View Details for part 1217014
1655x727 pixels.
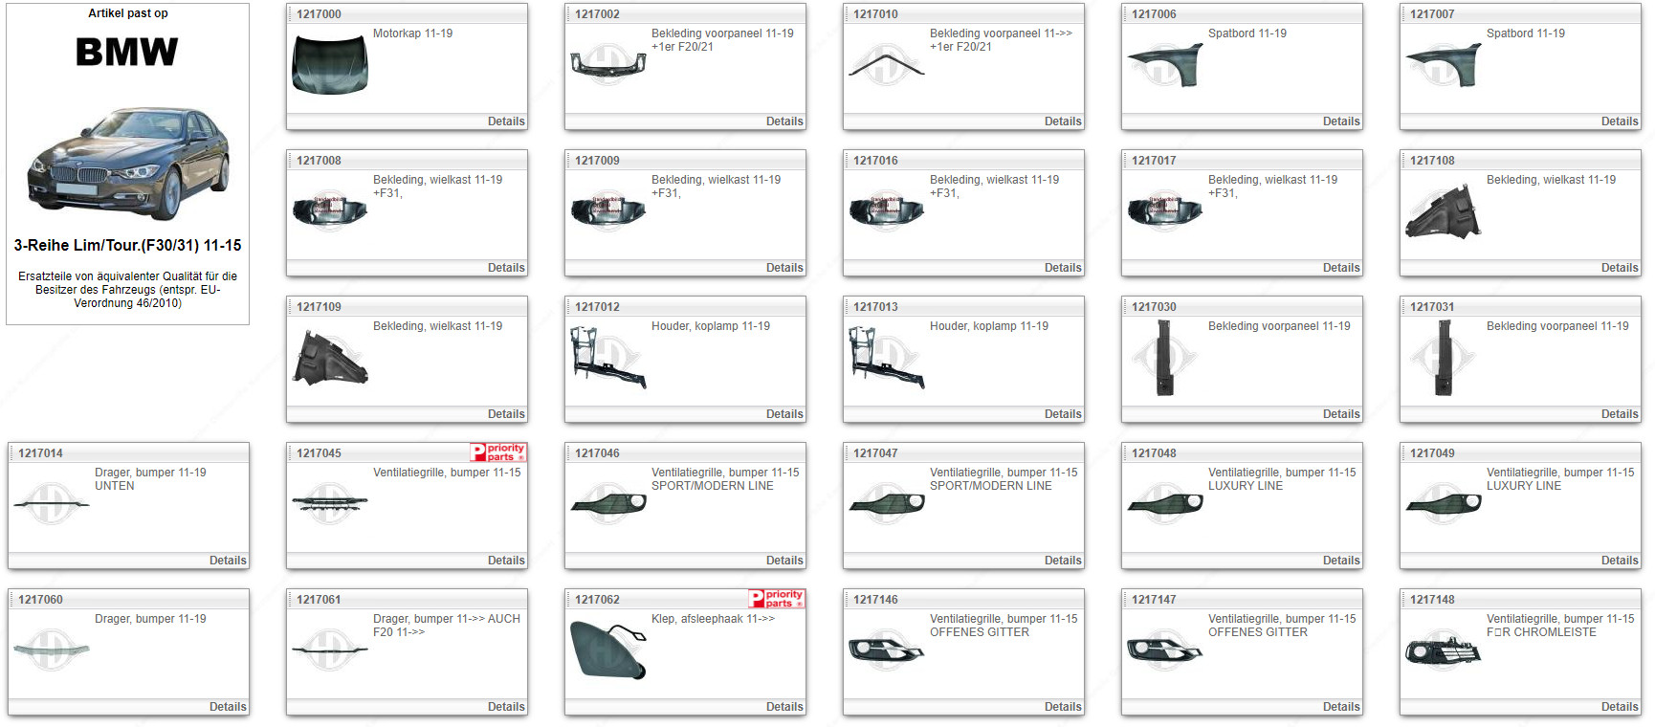click(228, 561)
